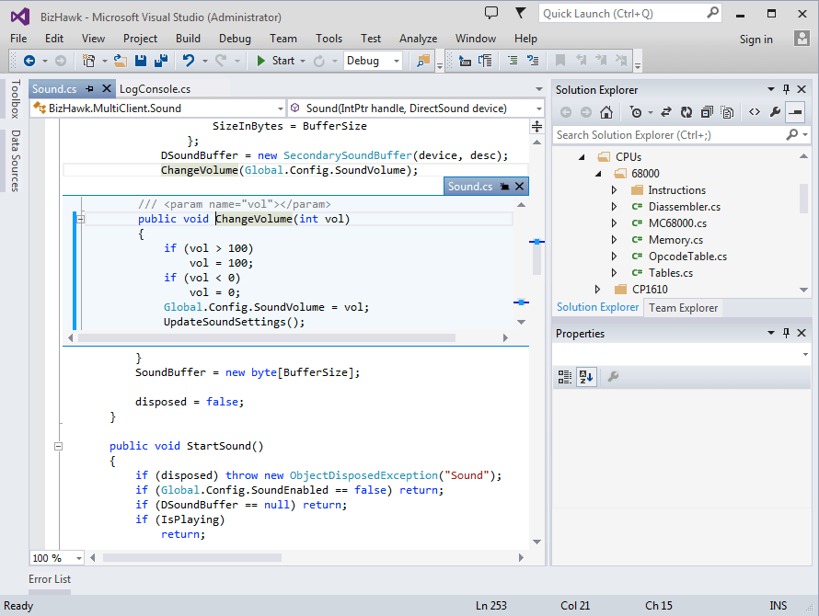Click the Sign in link
The width and height of the screenshot is (819, 616).
click(756, 40)
